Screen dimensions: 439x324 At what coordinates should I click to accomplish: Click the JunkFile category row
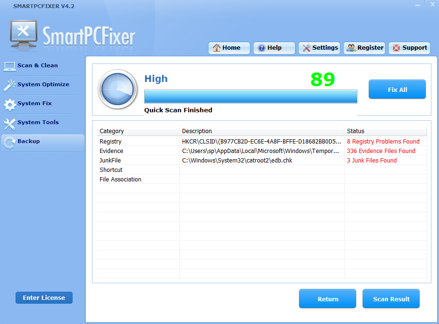110,161
